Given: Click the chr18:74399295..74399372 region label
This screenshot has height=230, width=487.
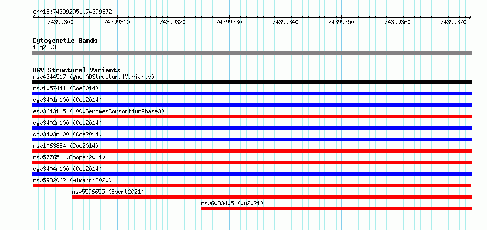Looking at the screenshot, I should (x=72, y=12).
